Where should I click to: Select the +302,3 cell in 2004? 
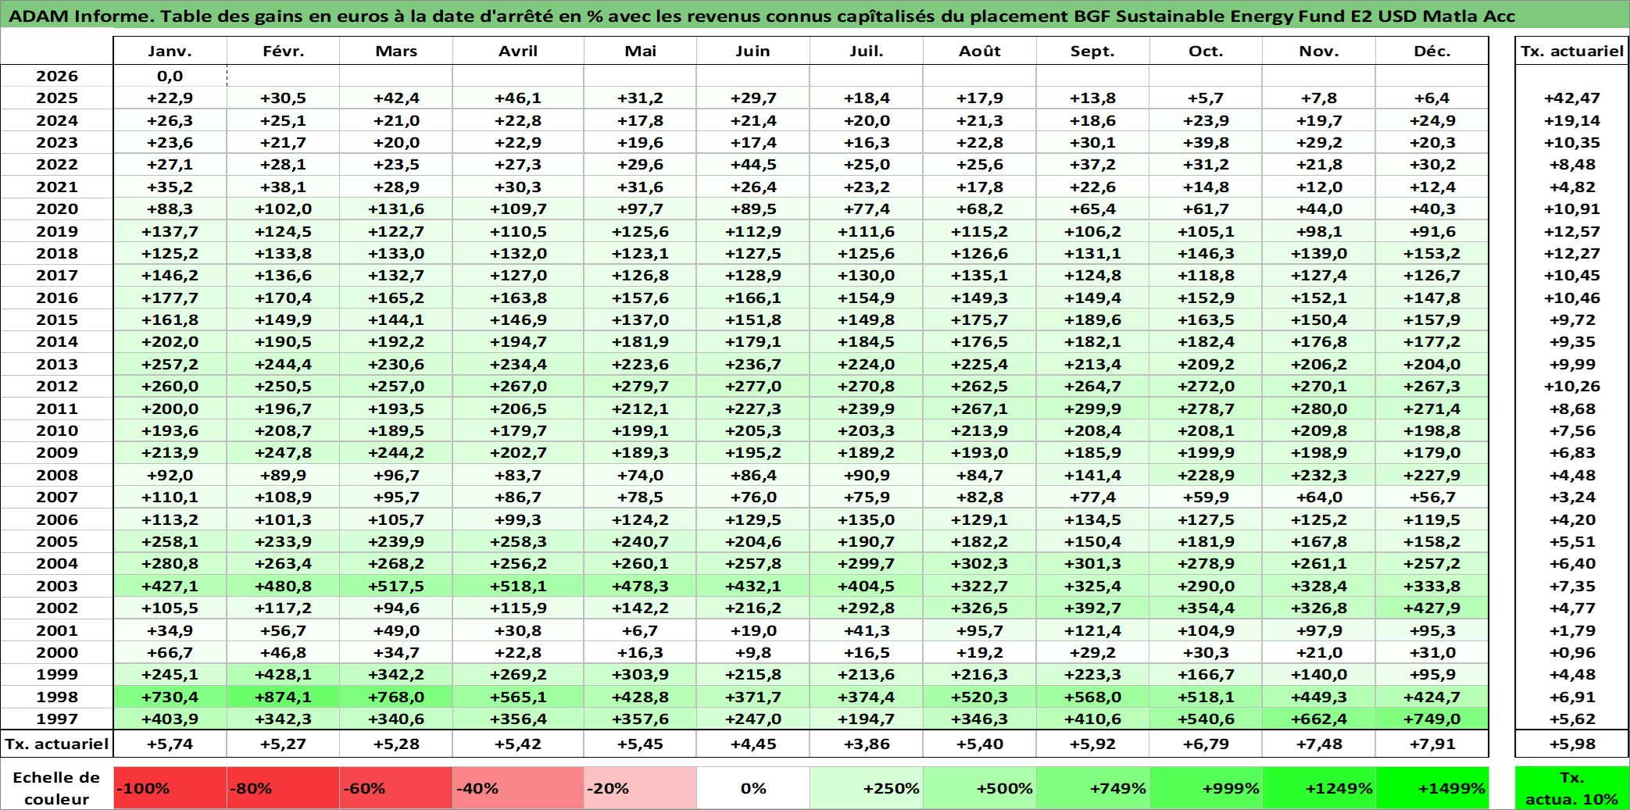pyautogui.click(x=980, y=563)
